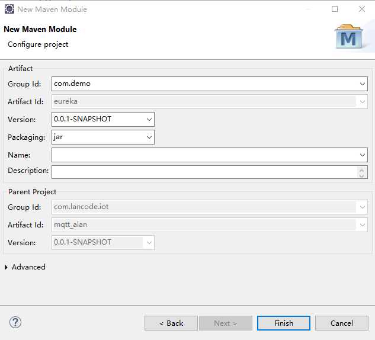Screen dimensions: 375x340
Task: Click the Description scroll down arrow
Action: (x=361, y=175)
